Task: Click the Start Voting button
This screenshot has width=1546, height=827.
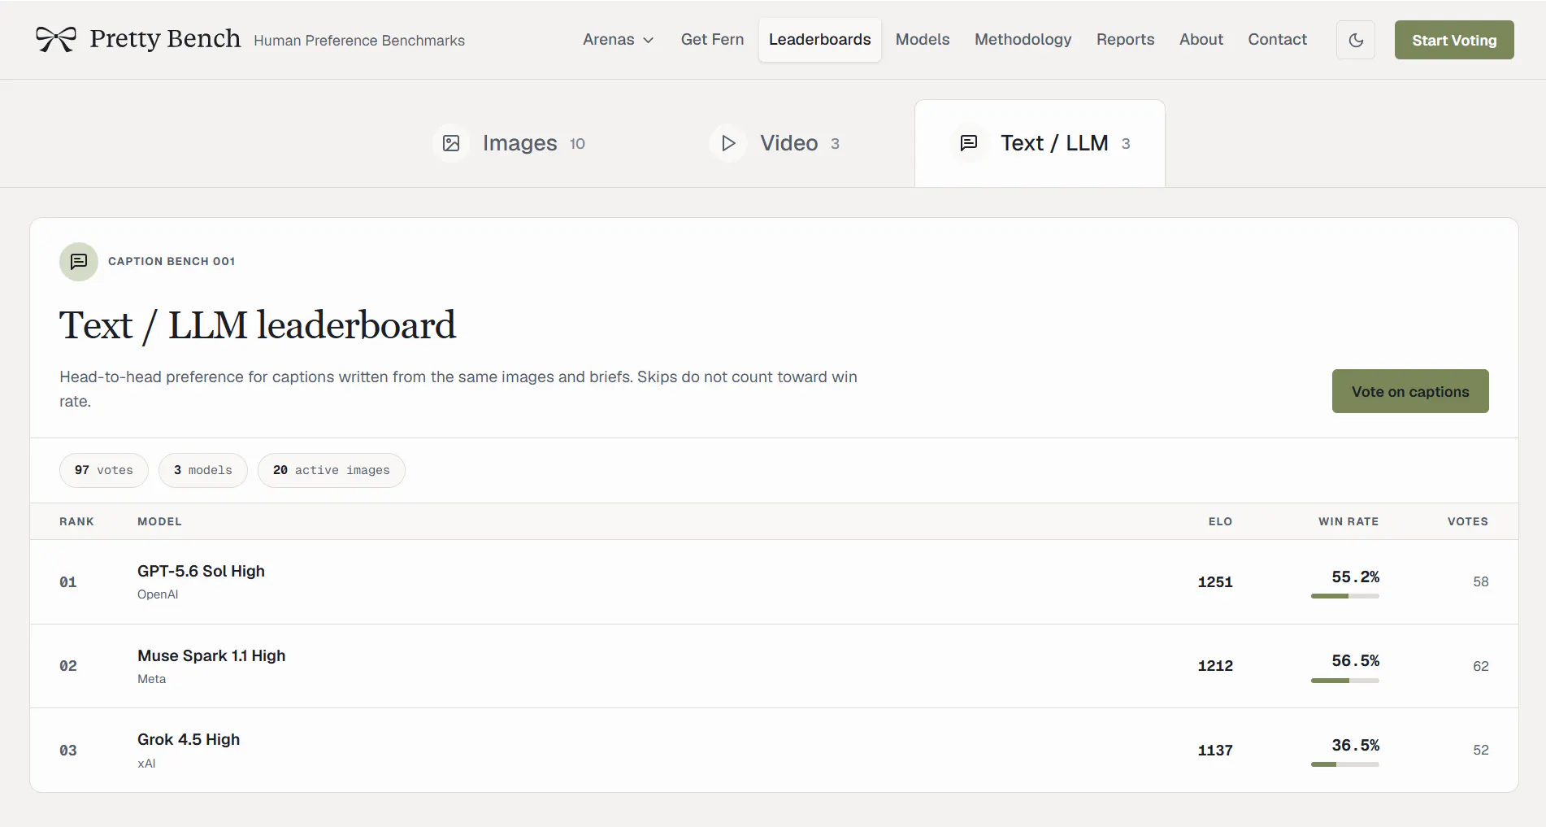Action: [1454, 40]
